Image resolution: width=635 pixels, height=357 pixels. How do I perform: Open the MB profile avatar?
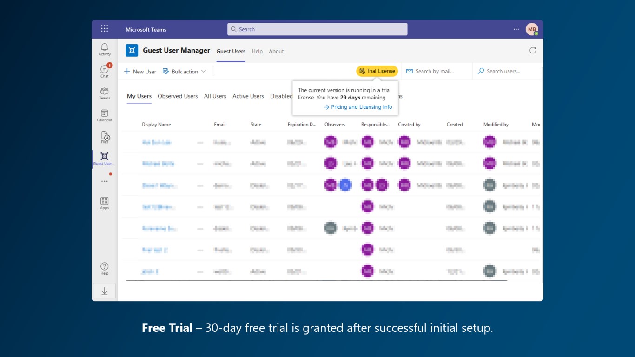532,29
